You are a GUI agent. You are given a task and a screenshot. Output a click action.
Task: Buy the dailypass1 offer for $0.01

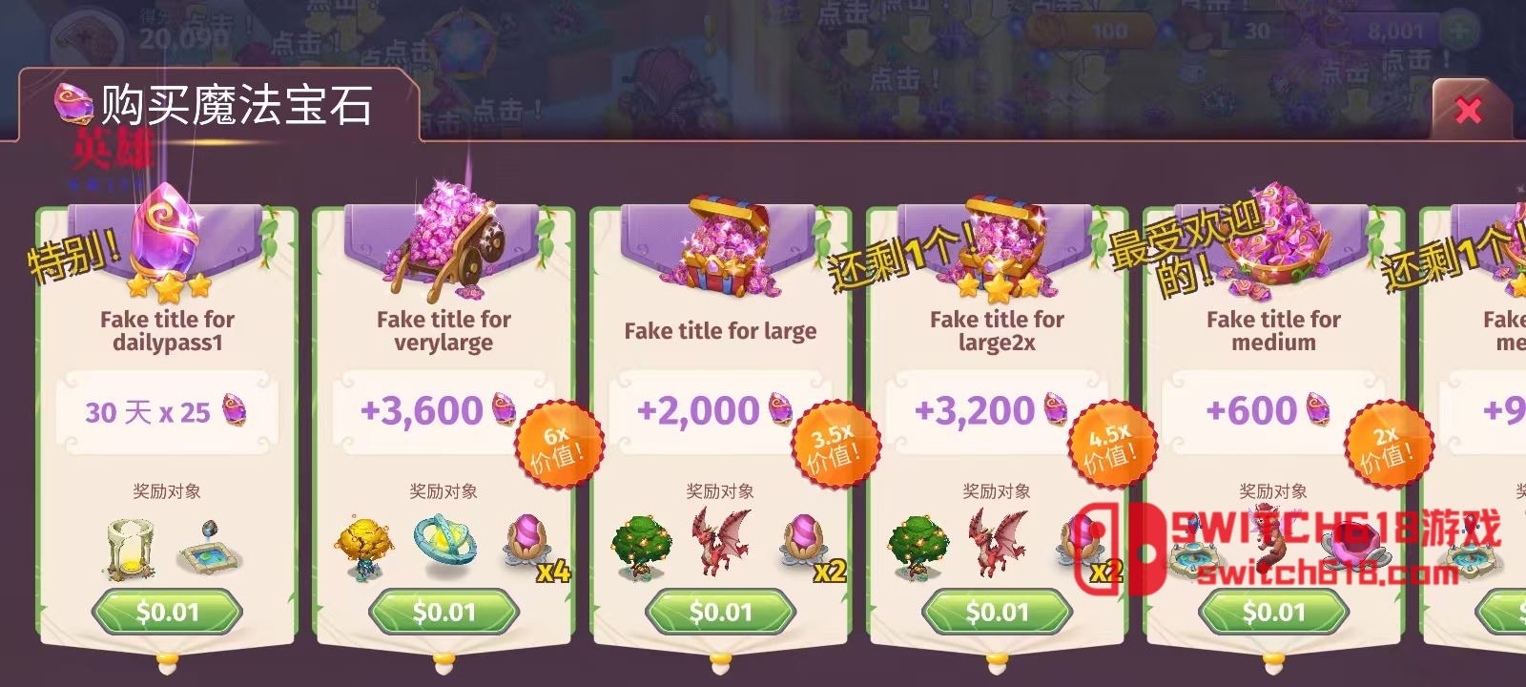point(167,612)
